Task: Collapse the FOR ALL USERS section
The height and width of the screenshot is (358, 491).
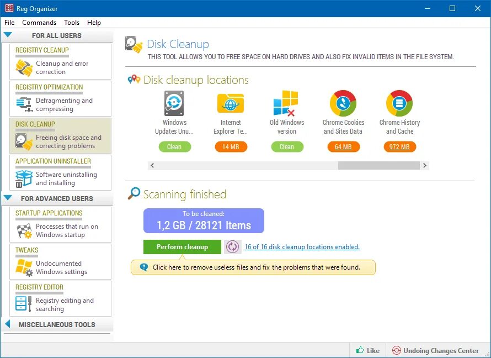Action: click(9, 35)
